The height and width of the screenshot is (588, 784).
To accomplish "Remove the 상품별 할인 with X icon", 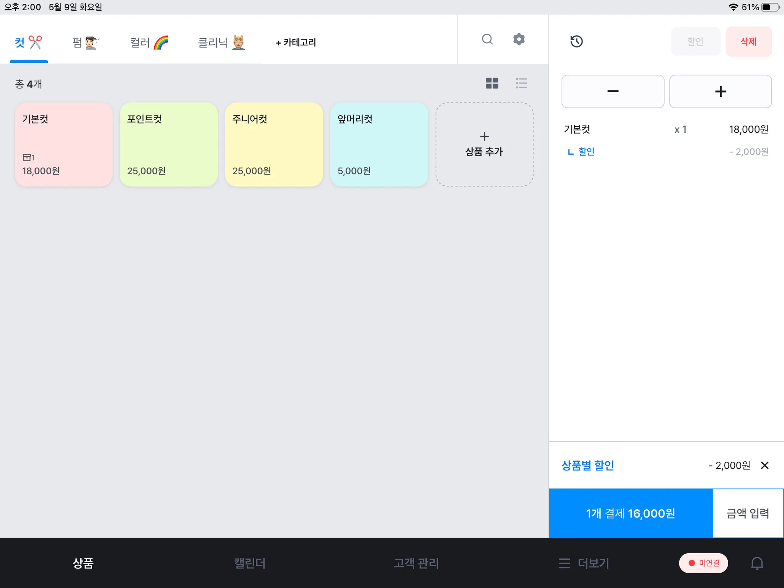I will point(764,465).
